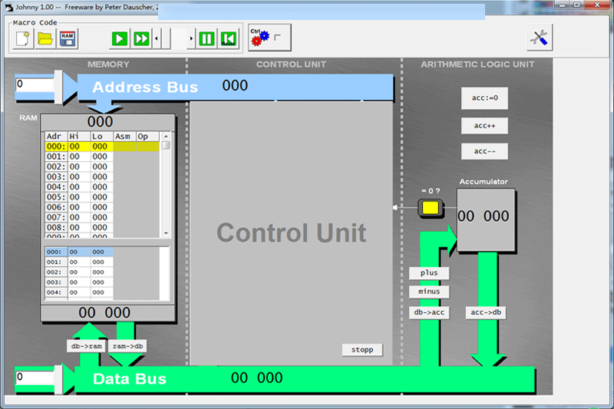Click the db->ram transfer button
614x409 pixels.
pyautogui.click(x=86, y=346)
